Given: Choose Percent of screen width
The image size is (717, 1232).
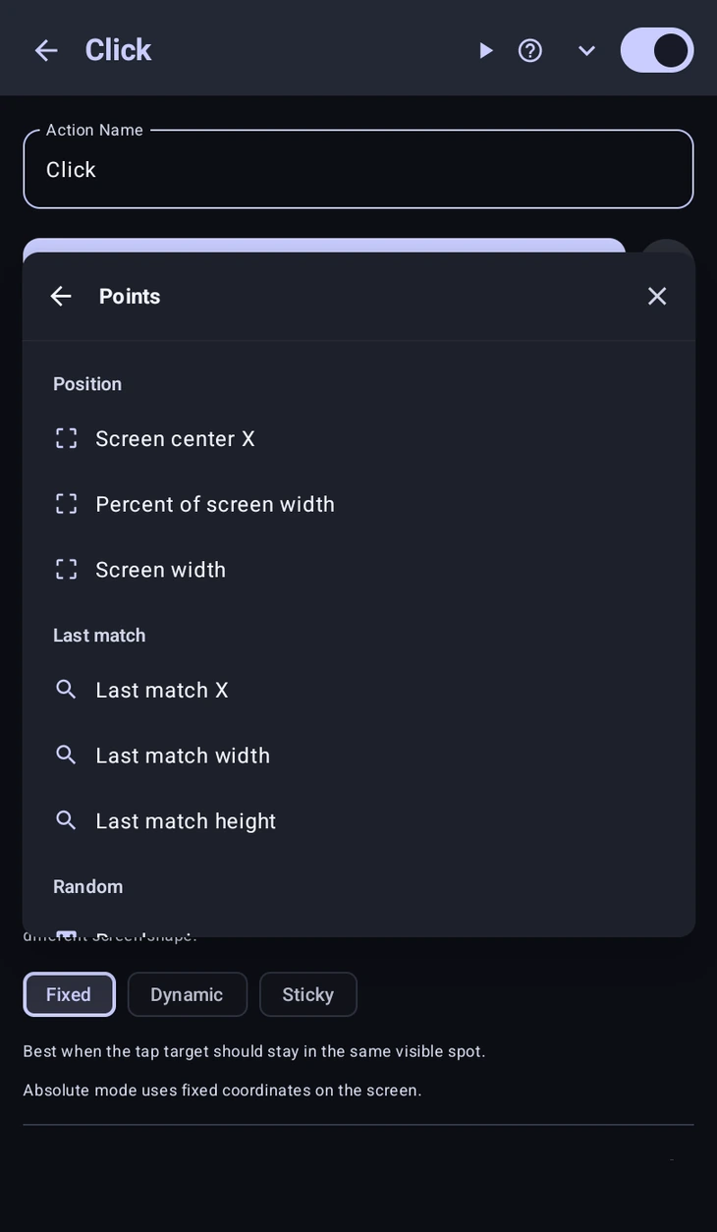Looking at the screenshot, I should tap(358, 504).
